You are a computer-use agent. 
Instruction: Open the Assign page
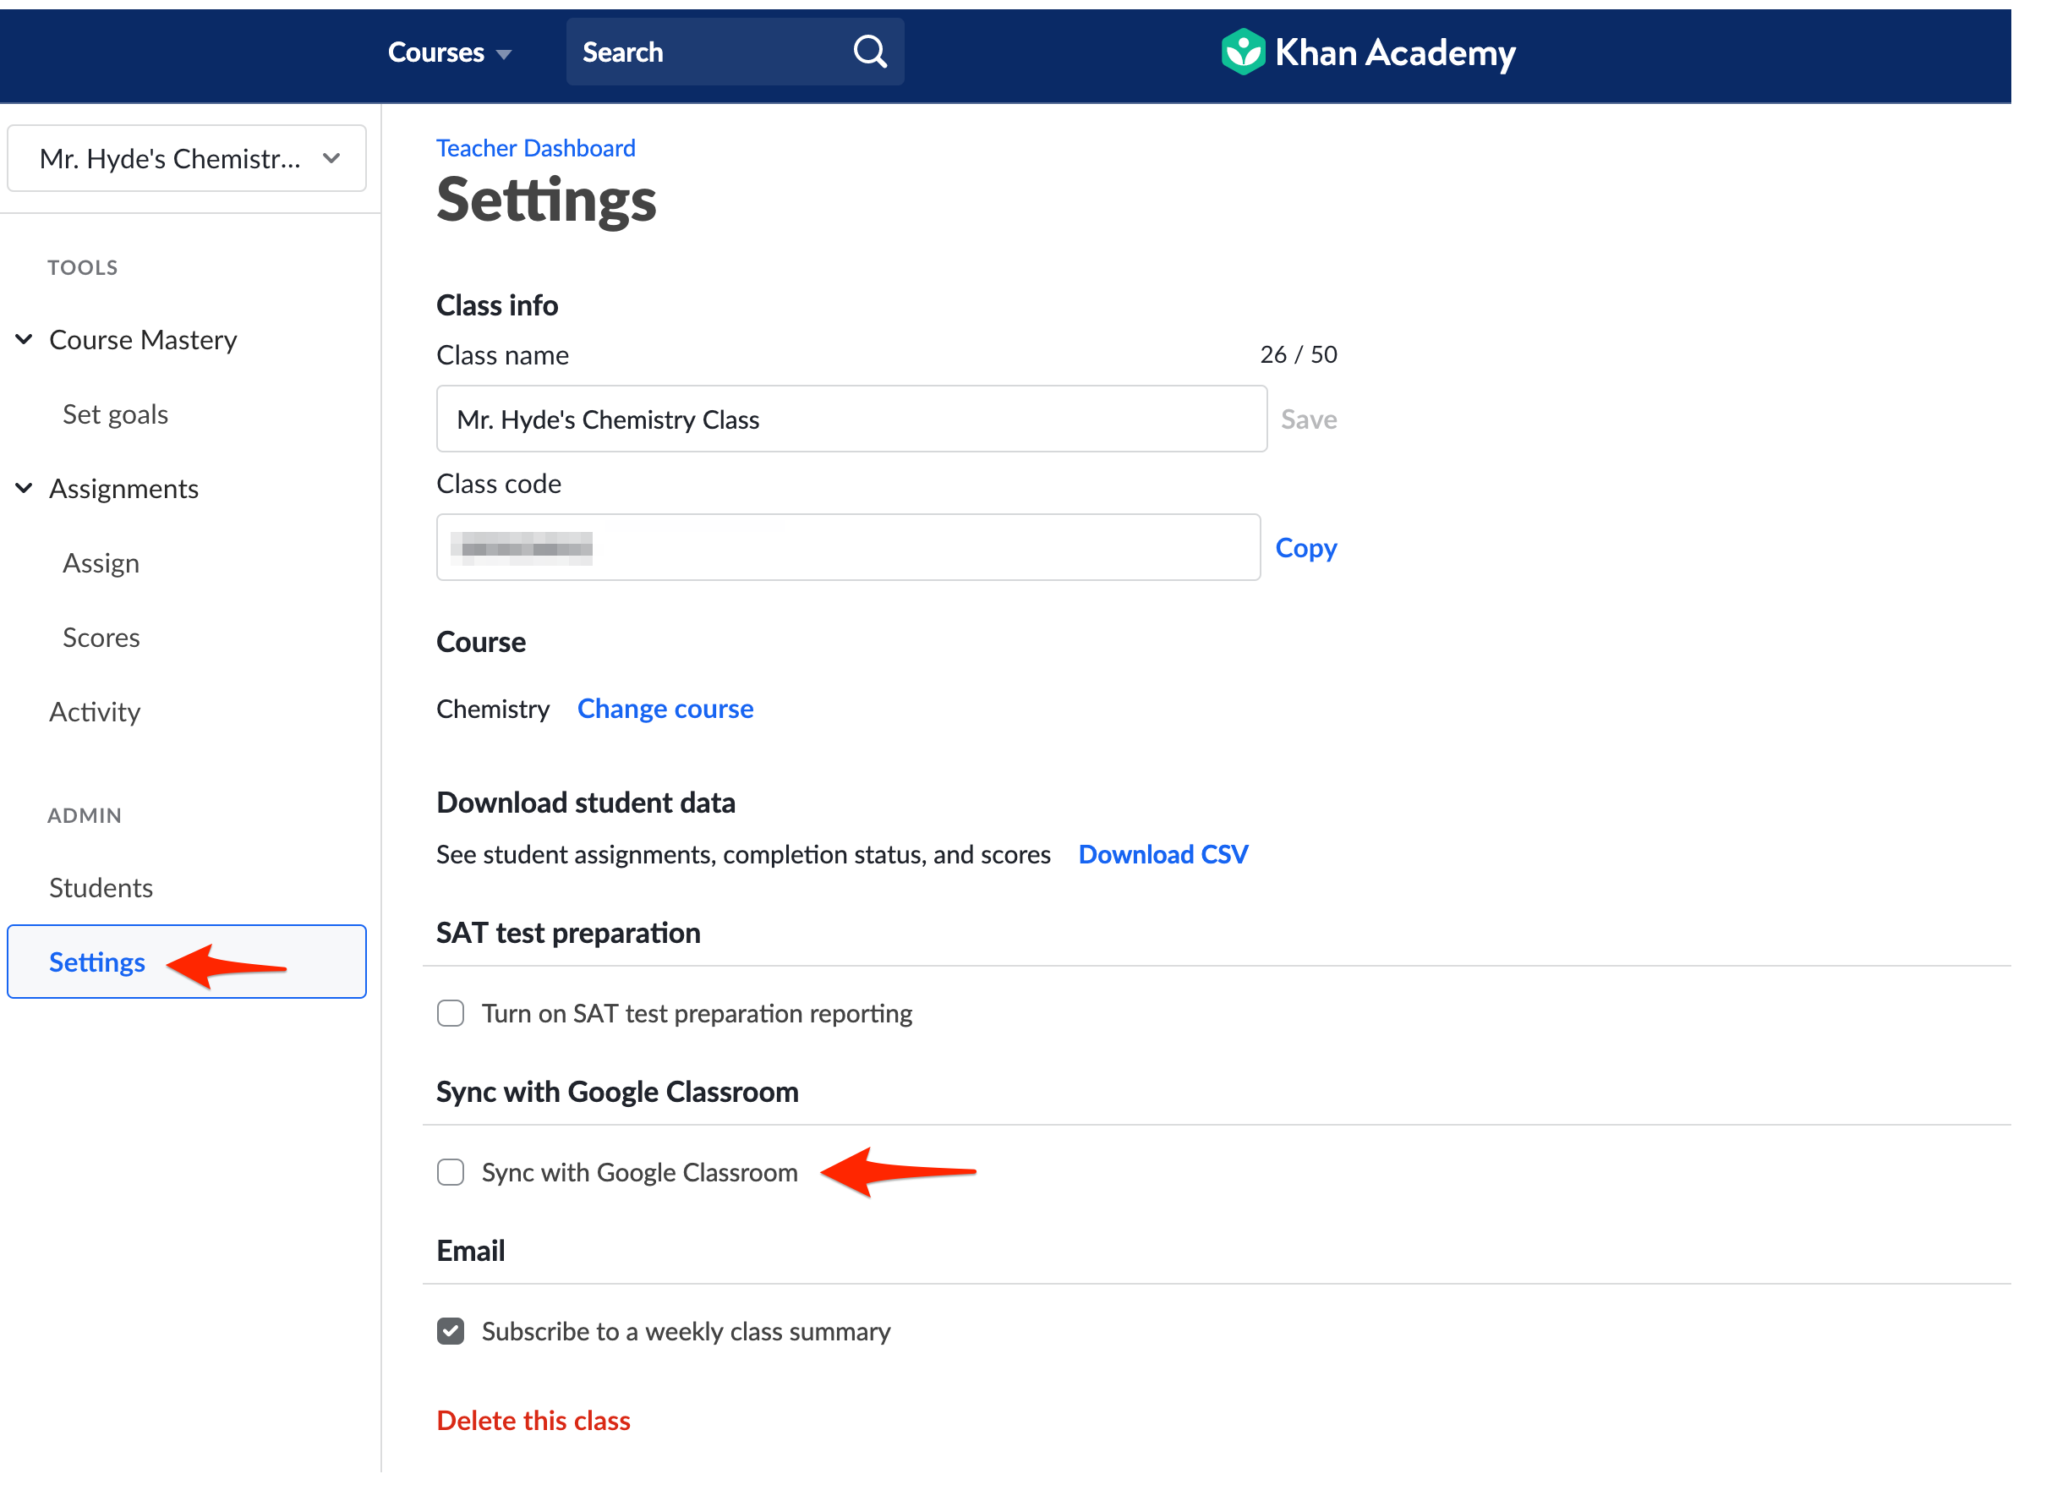101,563
